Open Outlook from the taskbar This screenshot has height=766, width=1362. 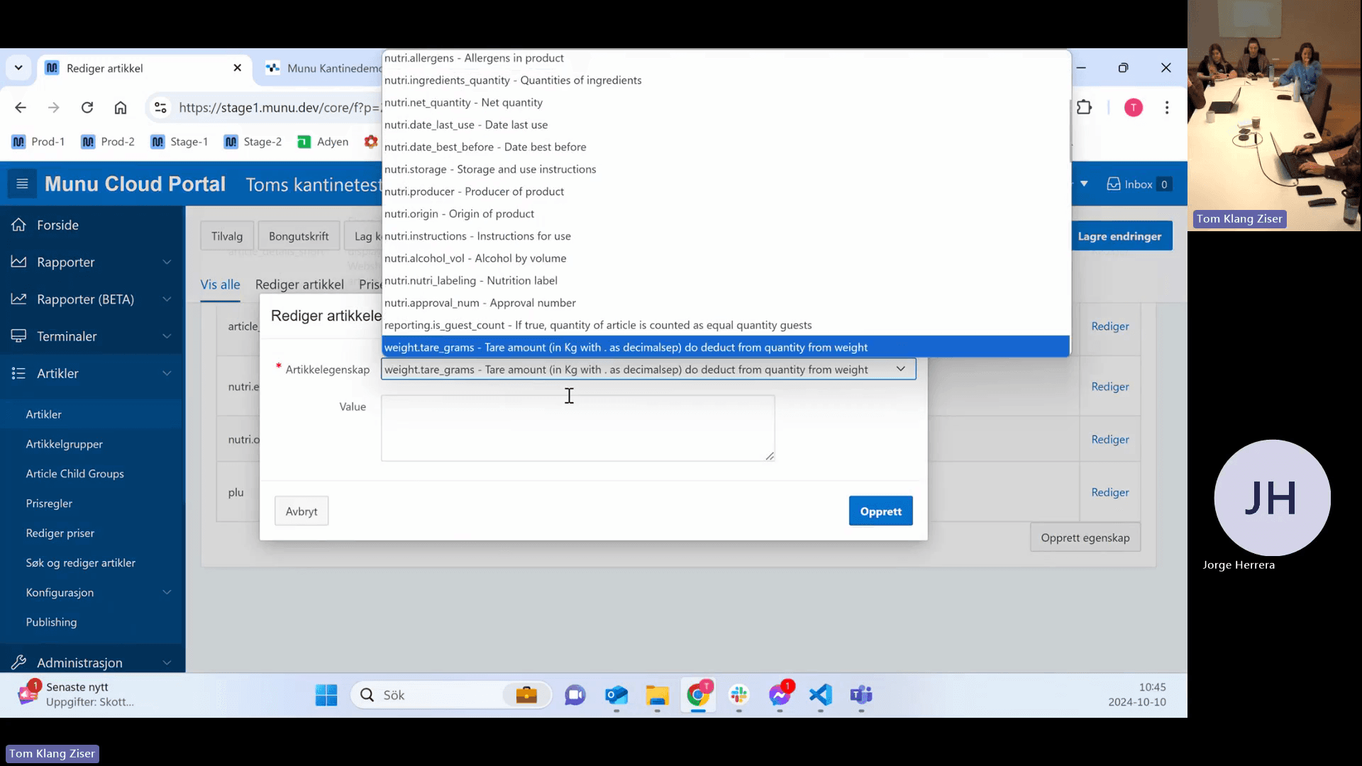pyautogui.click(x=616, y=695)
